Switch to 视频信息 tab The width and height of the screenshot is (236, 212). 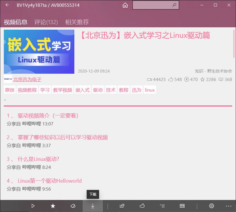(16, 22)
